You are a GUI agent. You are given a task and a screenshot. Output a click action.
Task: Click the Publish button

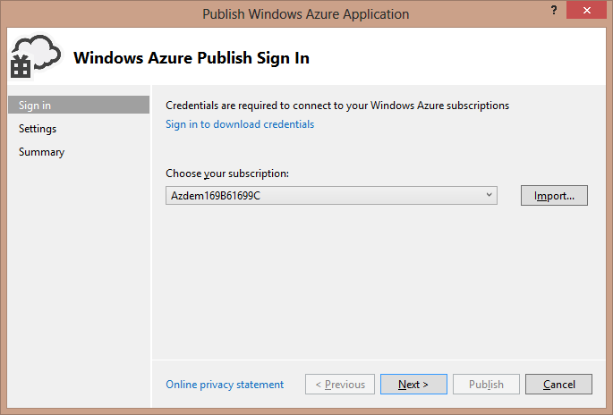486,384
